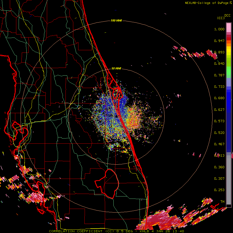
Task: Click the 0.680 color scale label
Action: pyautogui.click(x=219, y=98)
